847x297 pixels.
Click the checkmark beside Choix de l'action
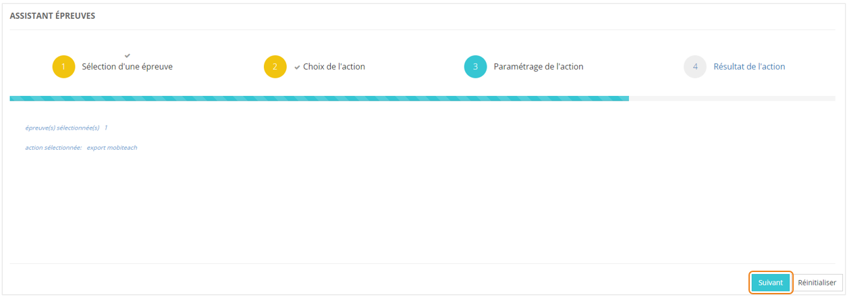point(297,67)
